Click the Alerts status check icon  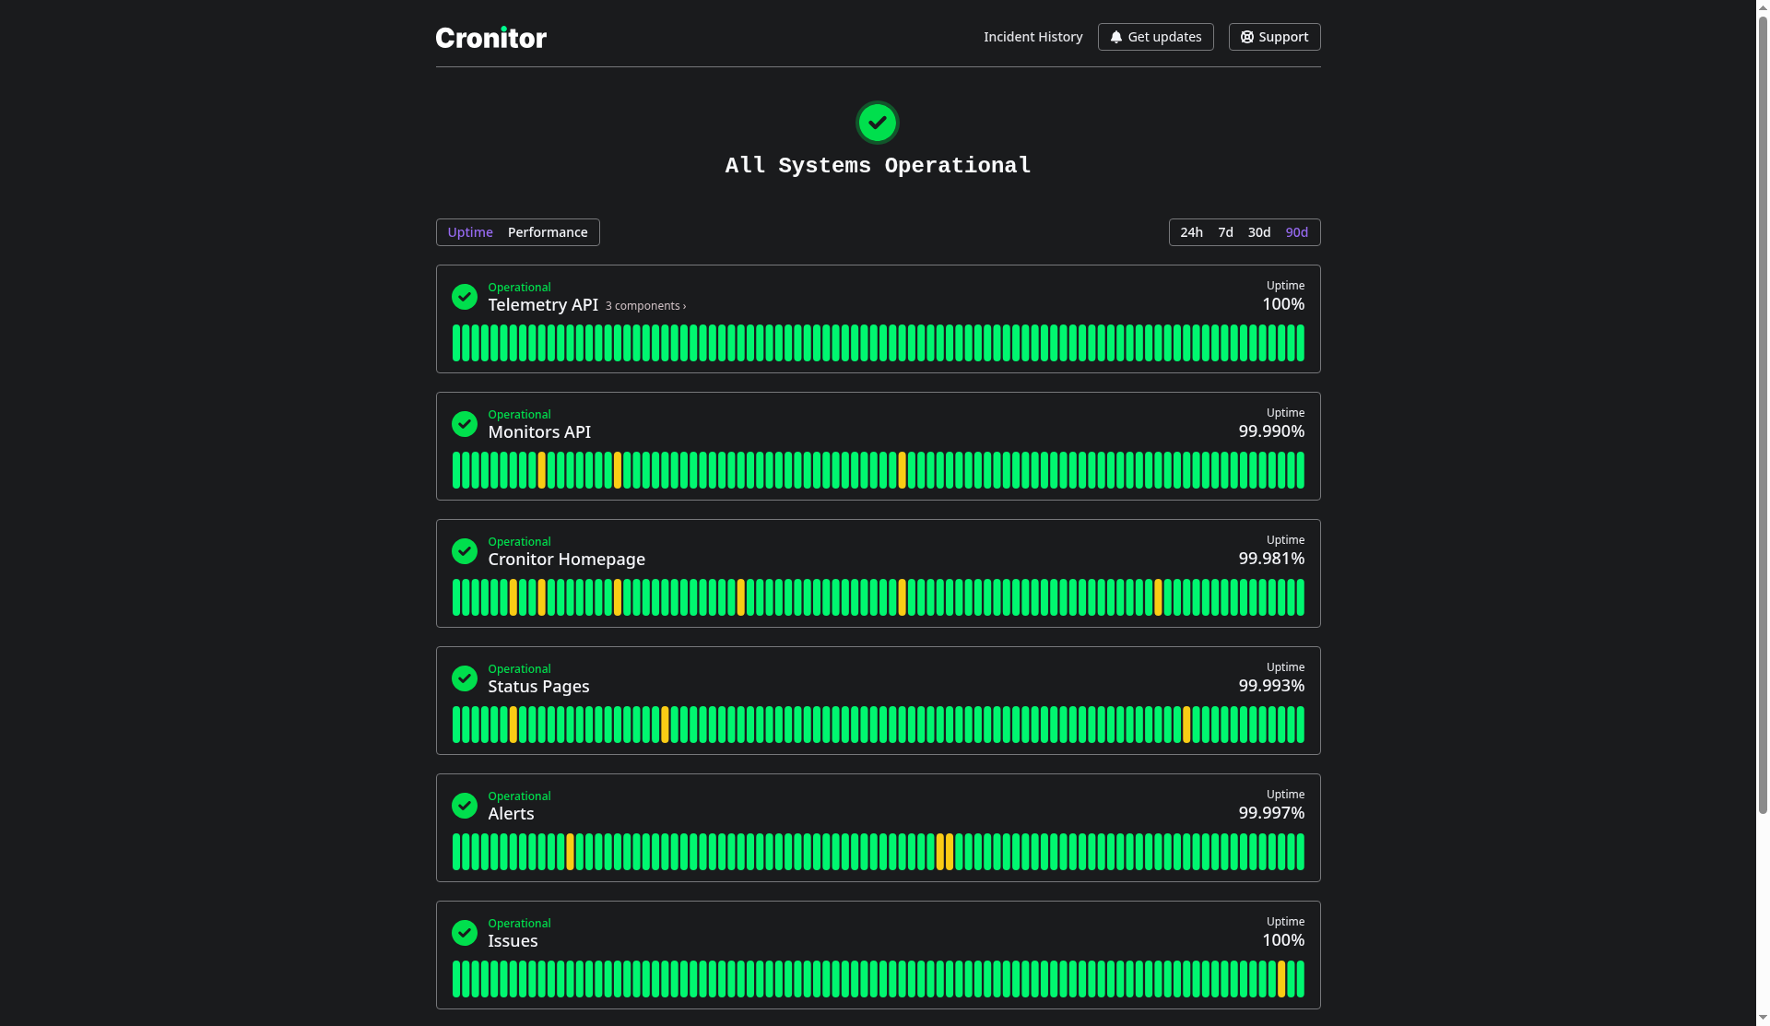(x=464, y=806)
